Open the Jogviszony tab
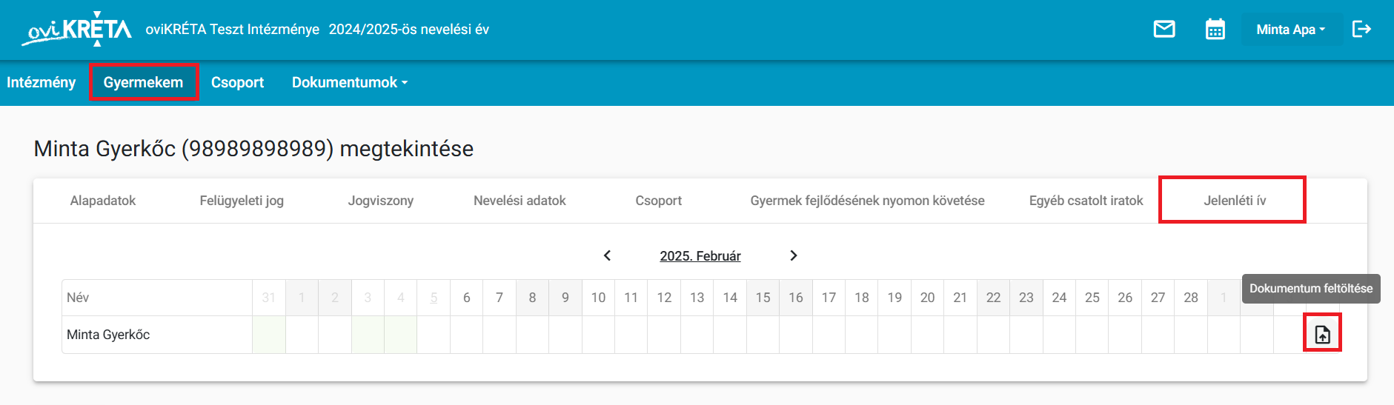 (x=381, y=201)
